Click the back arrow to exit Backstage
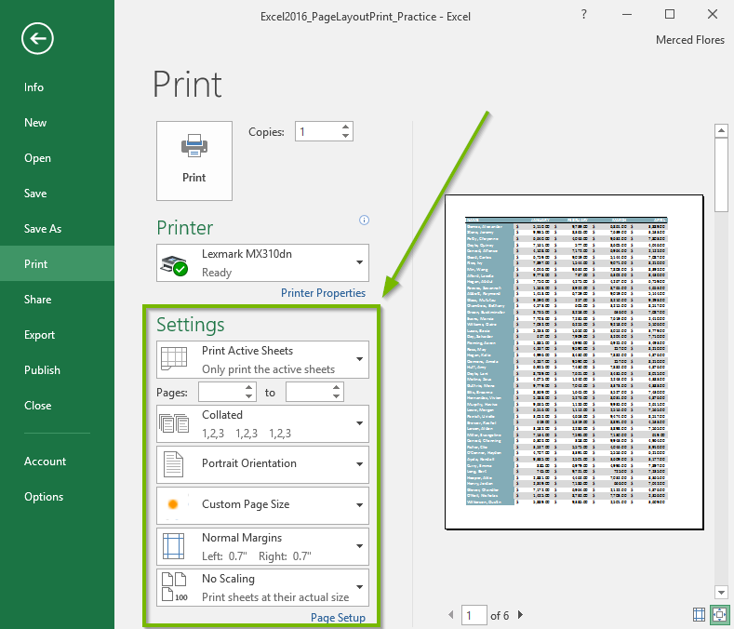This screenshot has width=734, height=629. pos(37,38)
